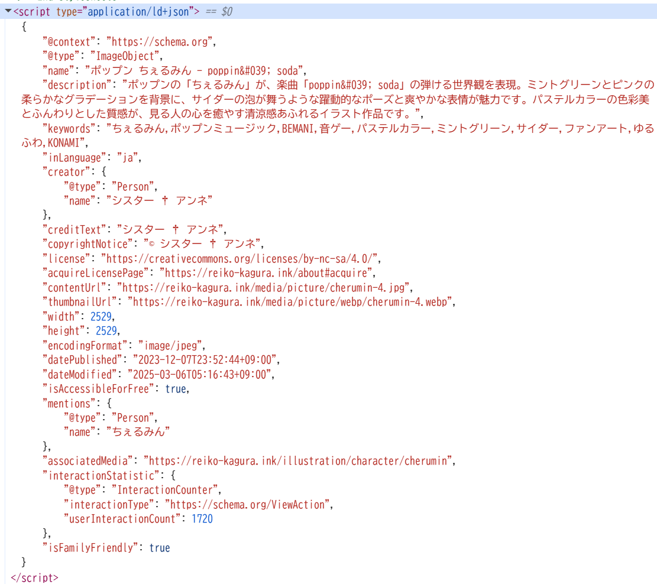Click the "mentions" key
This screenshot has width=657, height=584.
click(69, 404)
